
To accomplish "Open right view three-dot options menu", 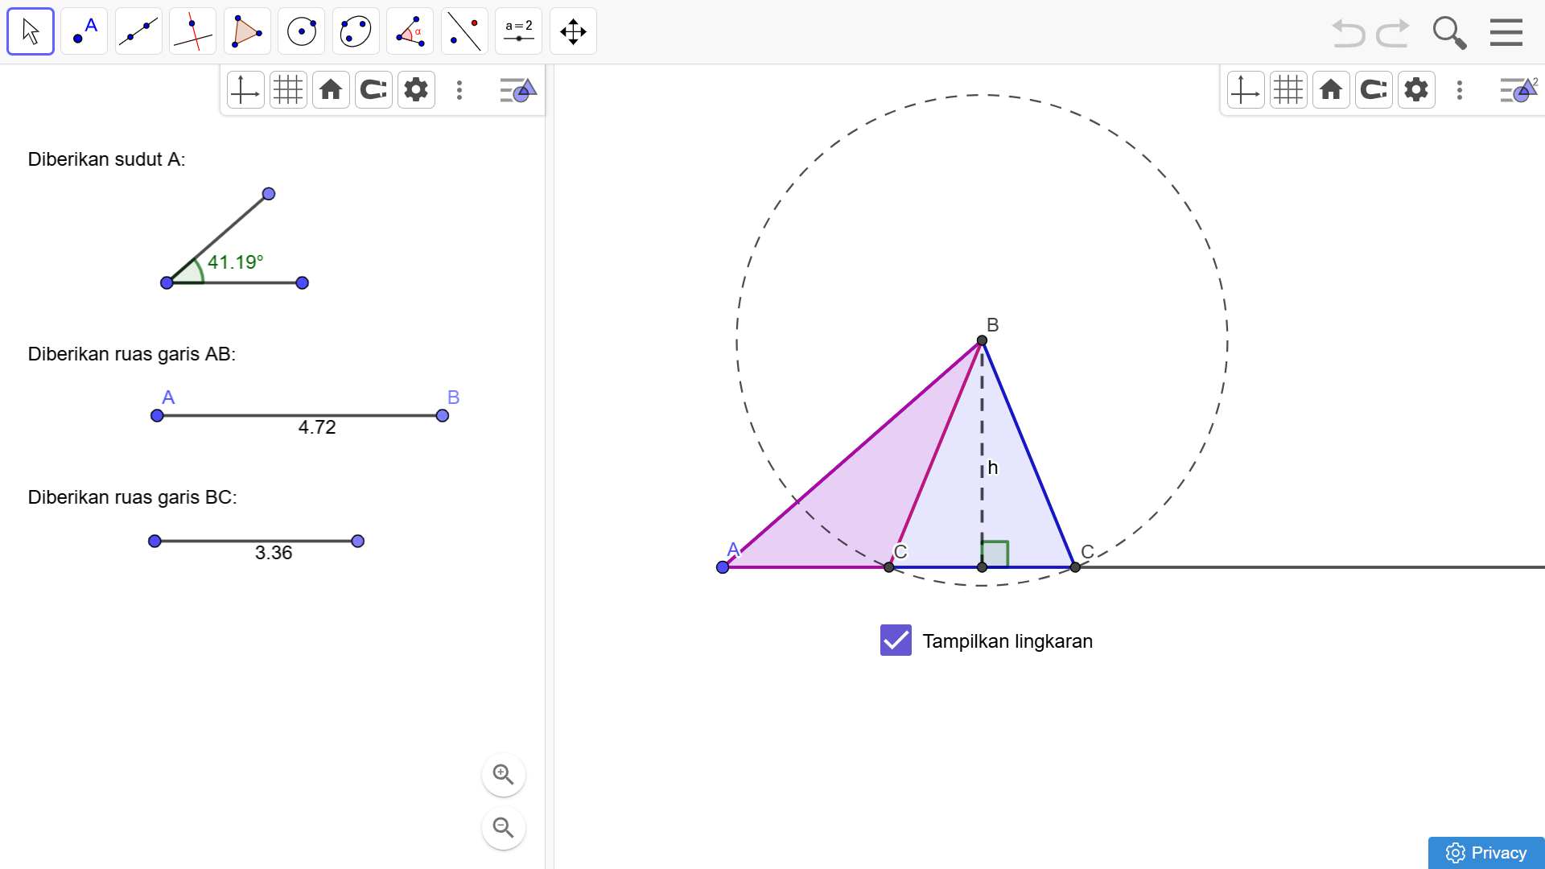I will [1460, 90].
